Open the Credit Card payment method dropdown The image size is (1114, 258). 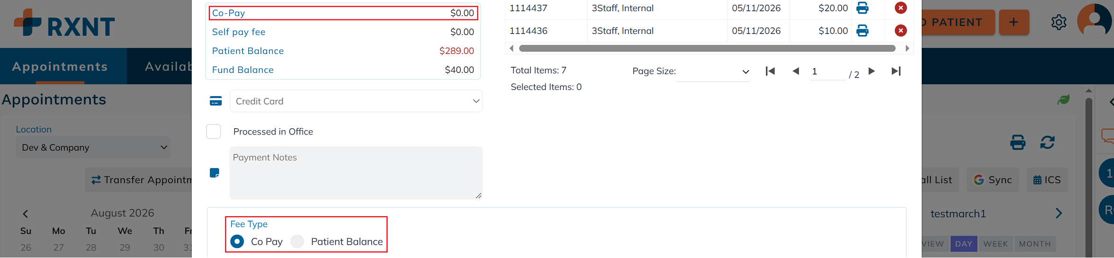356,101
